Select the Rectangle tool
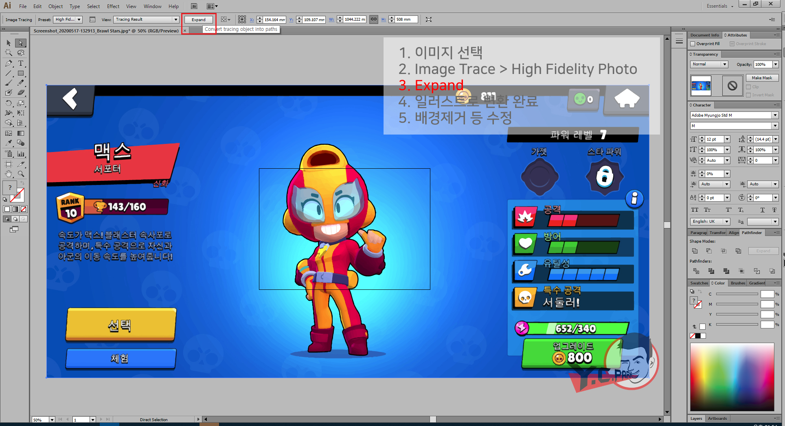The height and width of the screenshot is (426, 785). [21, 74]
